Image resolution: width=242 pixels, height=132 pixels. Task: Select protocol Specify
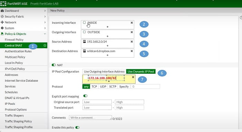pos(124,87)
